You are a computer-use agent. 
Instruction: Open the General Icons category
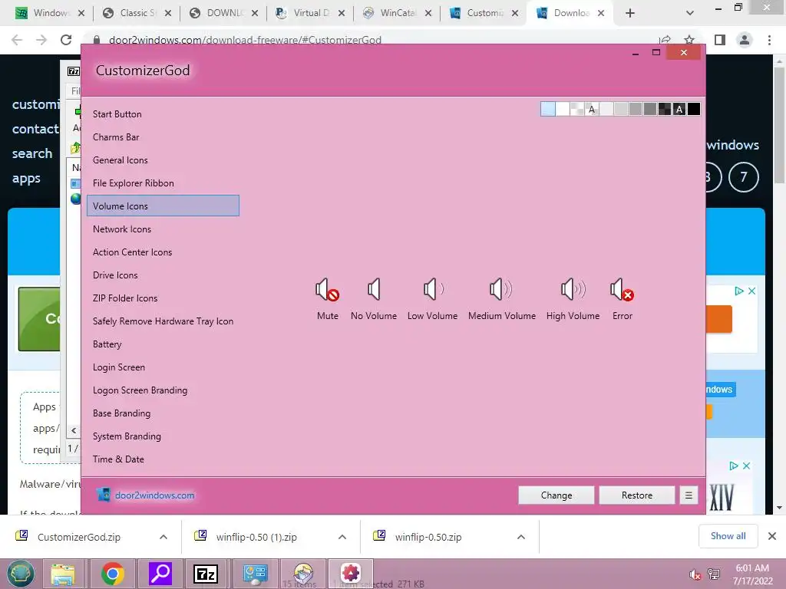[x=163, y=160]
